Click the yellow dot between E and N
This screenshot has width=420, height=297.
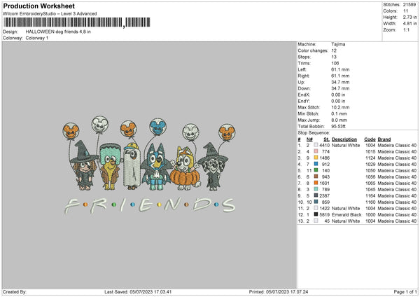click(160, 205)
